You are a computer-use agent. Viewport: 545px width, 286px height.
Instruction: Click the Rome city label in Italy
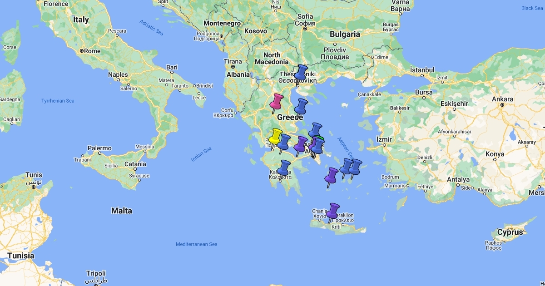pyautogui.click(x=92, y=51)
